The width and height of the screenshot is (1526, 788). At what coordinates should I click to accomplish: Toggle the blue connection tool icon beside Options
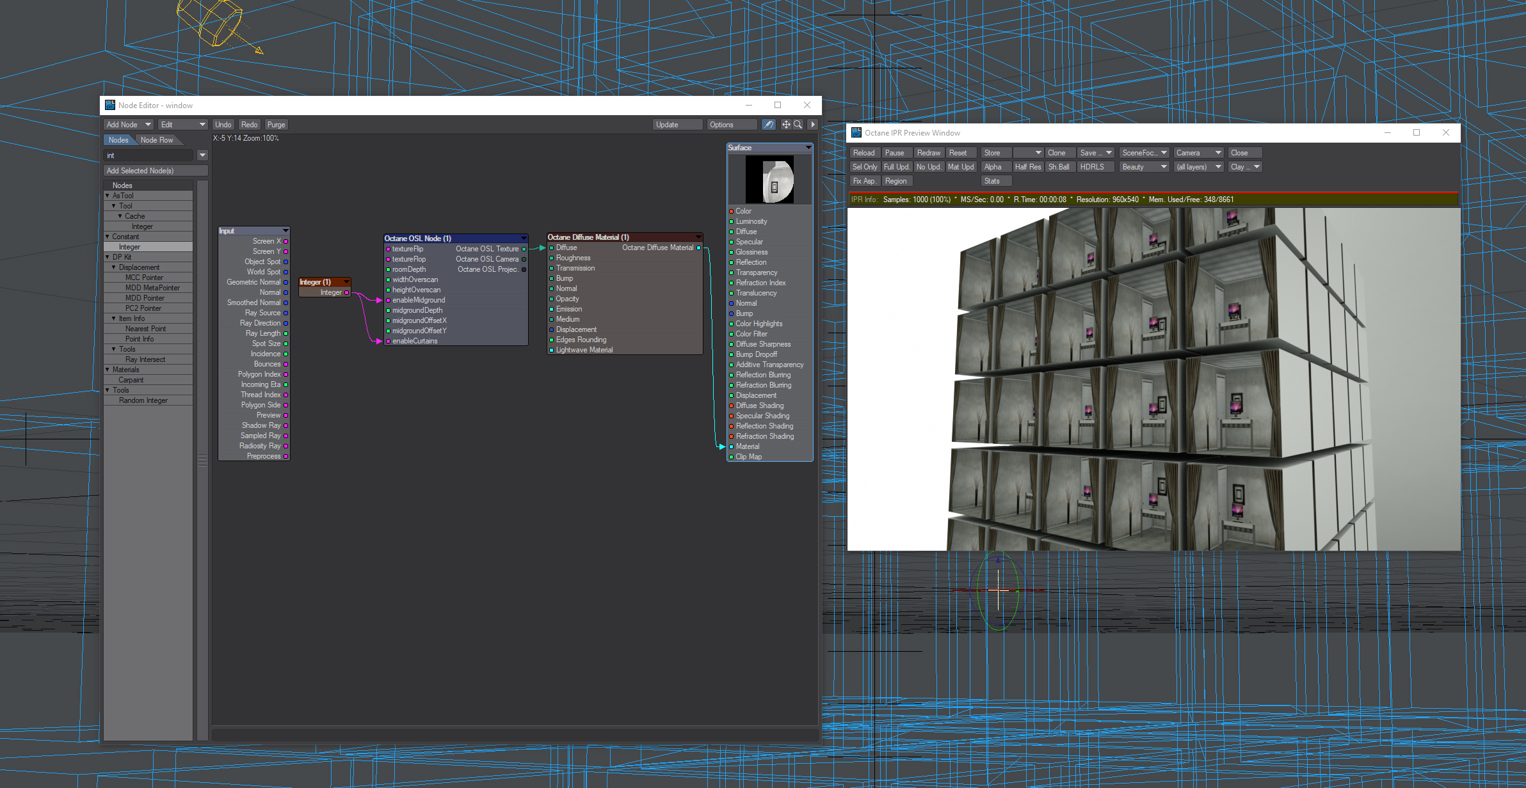click(769, 125)
